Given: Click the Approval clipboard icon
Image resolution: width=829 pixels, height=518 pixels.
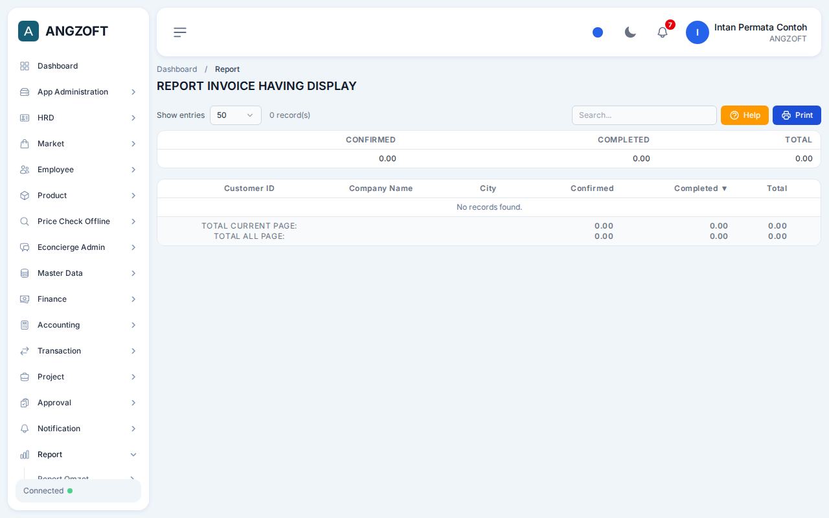Looking at the screenshot, I should [25, 403].
